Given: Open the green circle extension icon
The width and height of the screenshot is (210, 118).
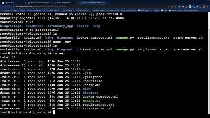Looking at the screenshot, I should pyautogui.click(x=190, y=7).
